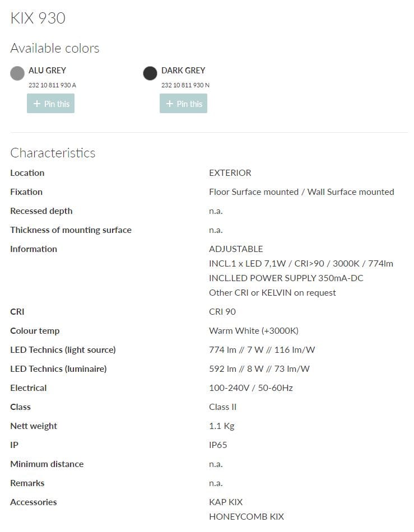Click the IP65 rating value
Viewport: 414px width, 532px height.
[218, 445]
